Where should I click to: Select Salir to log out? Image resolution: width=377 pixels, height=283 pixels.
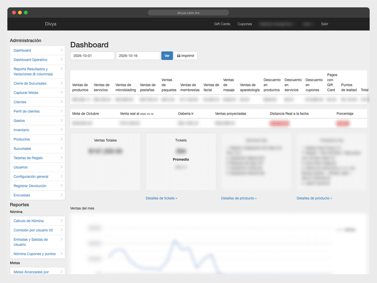tap(325, 24)
